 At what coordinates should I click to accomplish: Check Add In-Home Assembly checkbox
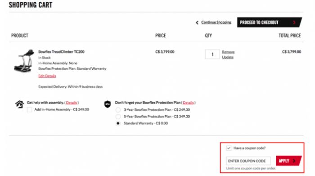click(x=30, y=109)
